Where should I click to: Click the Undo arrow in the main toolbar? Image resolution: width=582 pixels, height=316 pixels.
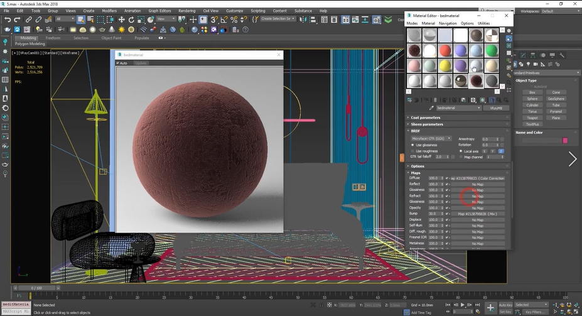pos(8,19)
